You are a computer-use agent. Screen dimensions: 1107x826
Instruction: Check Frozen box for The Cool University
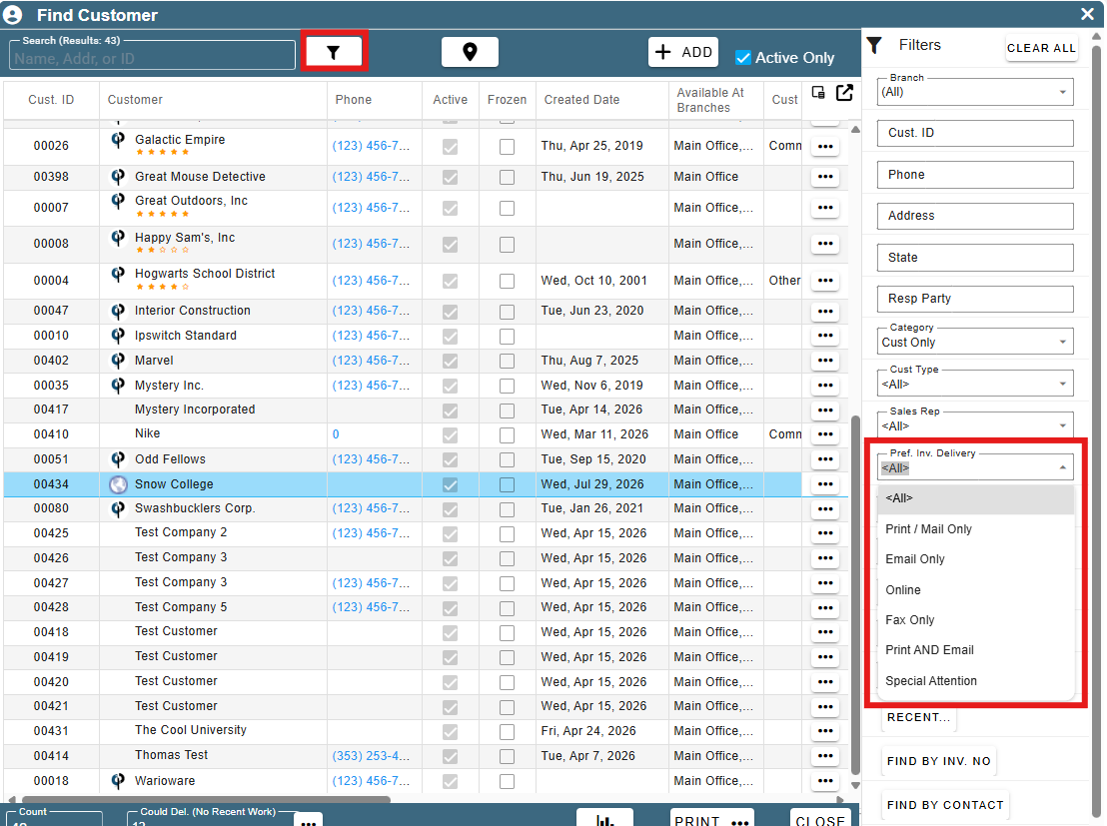(x=507, y=731)
